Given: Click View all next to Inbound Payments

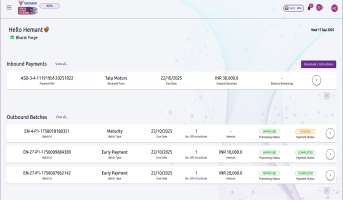Looking at the screenshot, I should coord(61,64).
